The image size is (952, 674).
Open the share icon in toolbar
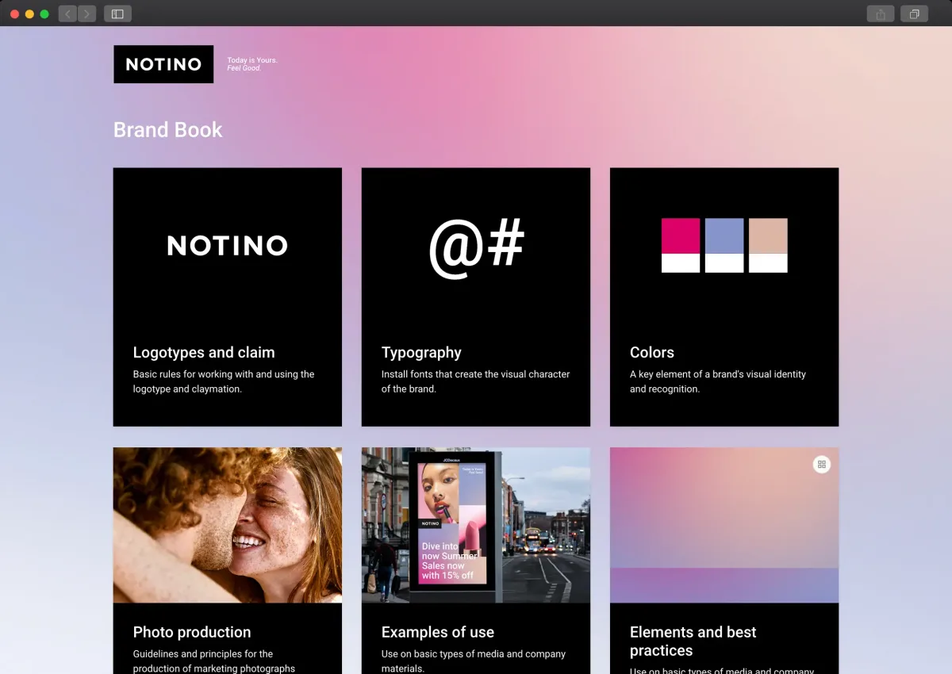[881, 13]
